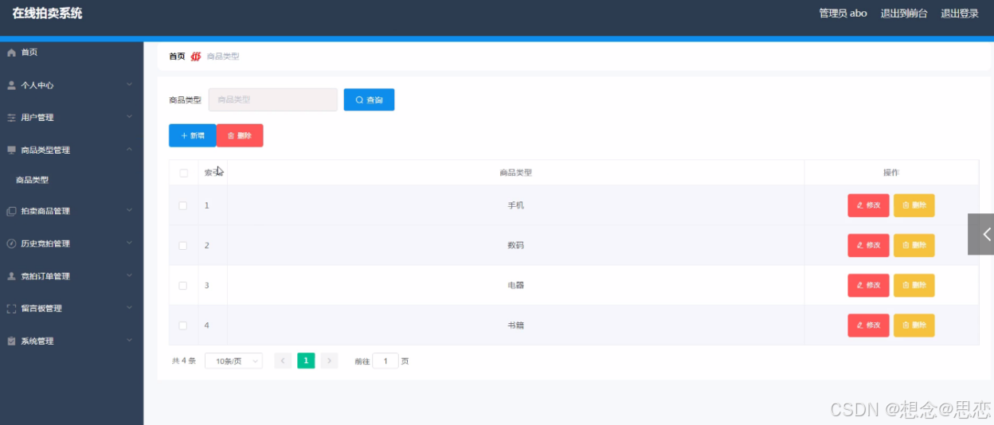Go to next page with right arrow
994x425 pixels.
click(330, 361)
